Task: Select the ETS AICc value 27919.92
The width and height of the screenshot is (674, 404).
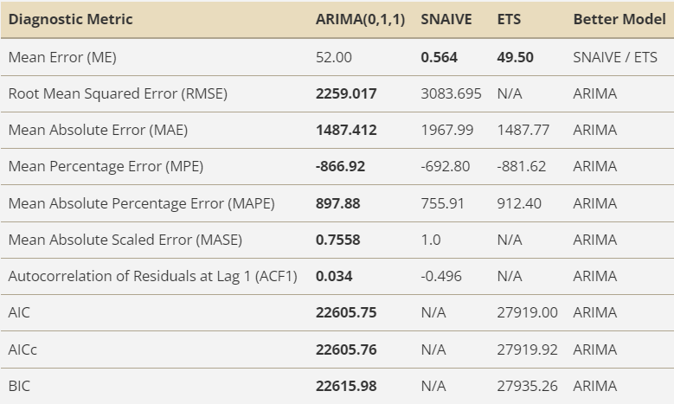Action: [x=528, y=349]
